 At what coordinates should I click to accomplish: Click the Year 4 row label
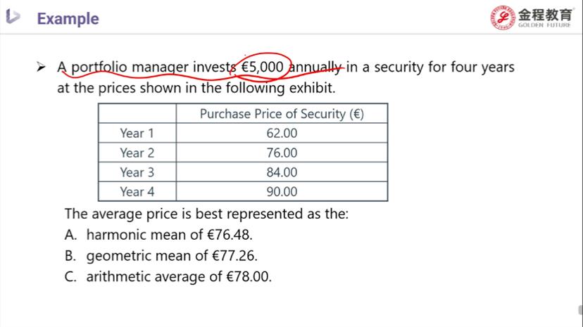(x=137, y=192)
